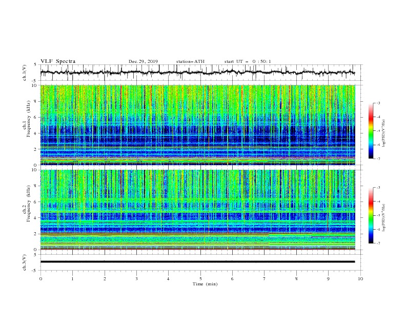Click the ch.1 color scale bar
Screen dimensions: 406x313
(x=371, y=131)
